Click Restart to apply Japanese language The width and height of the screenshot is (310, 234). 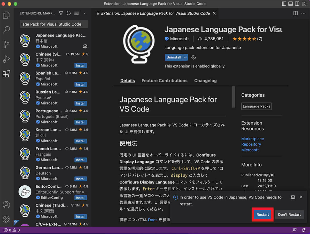pyautogui.click(x=262, y=214)
